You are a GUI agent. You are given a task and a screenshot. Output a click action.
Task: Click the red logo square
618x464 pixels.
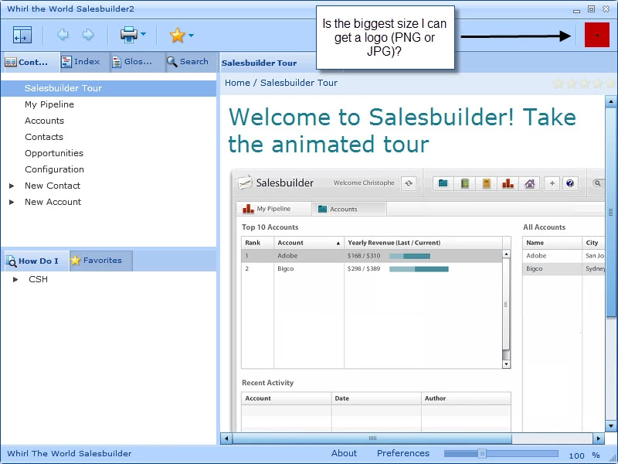point(596,35)
